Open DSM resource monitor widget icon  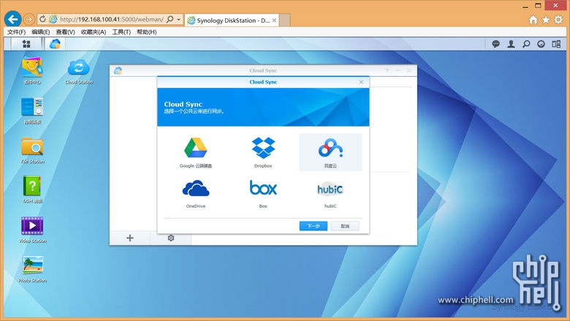[541, 44]
